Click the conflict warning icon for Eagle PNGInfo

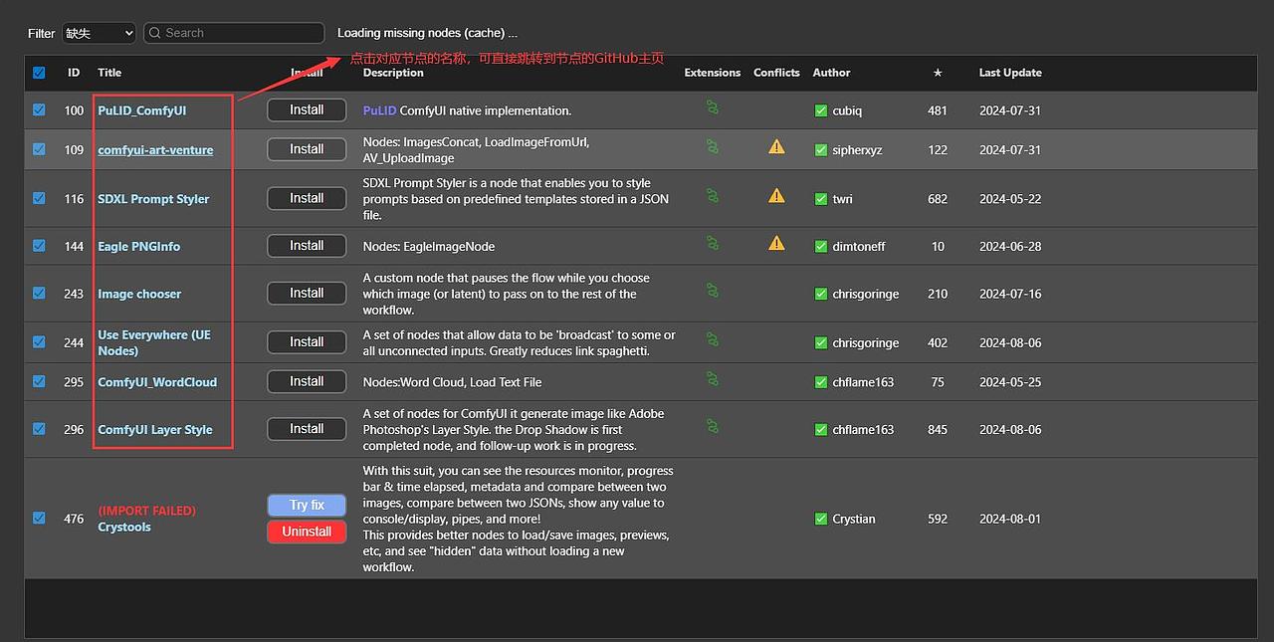point(776,243)
